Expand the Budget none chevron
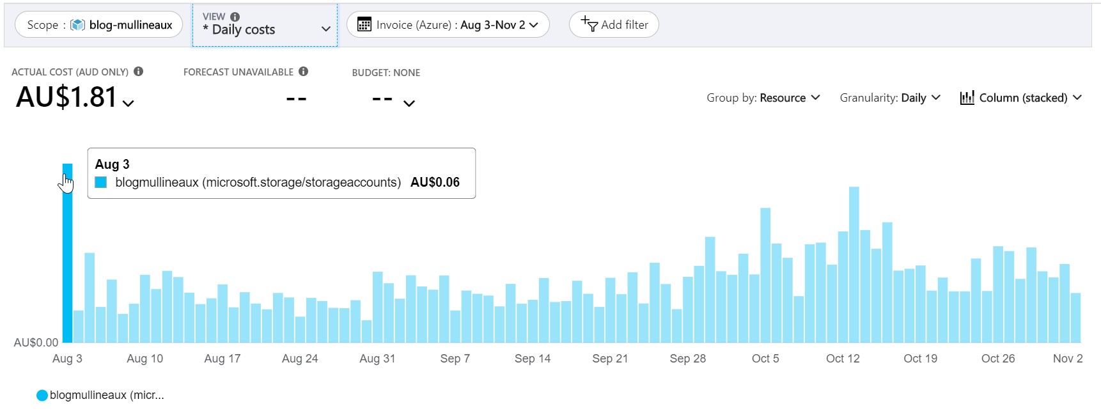The width and height of the screenshot is (1101, 413). [x=409, y=104]
